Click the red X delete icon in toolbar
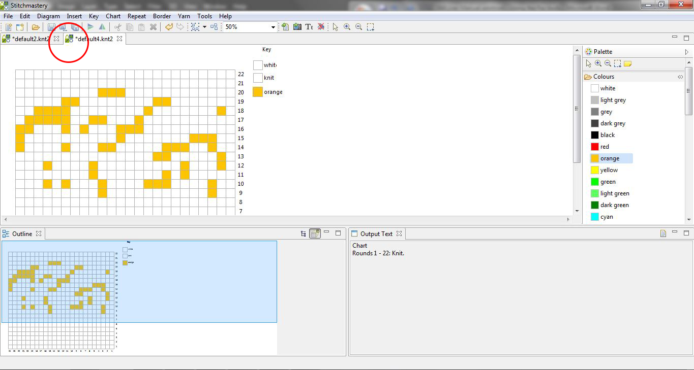The width and height of the screenshot is (694, 370). 321,27
